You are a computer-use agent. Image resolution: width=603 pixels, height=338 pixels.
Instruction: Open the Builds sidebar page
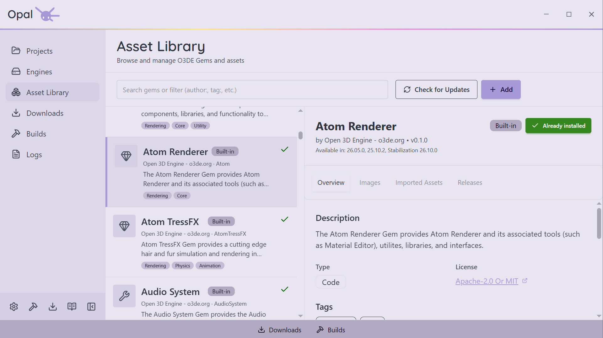52,134
